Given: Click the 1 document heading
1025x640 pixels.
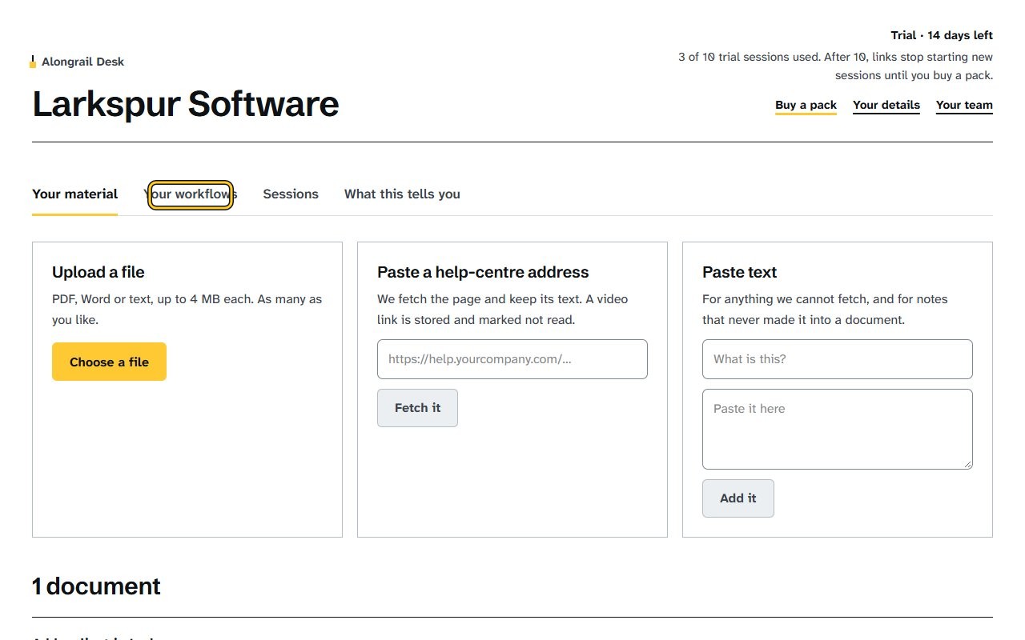Looking at the screenshot, I should 96,586.
